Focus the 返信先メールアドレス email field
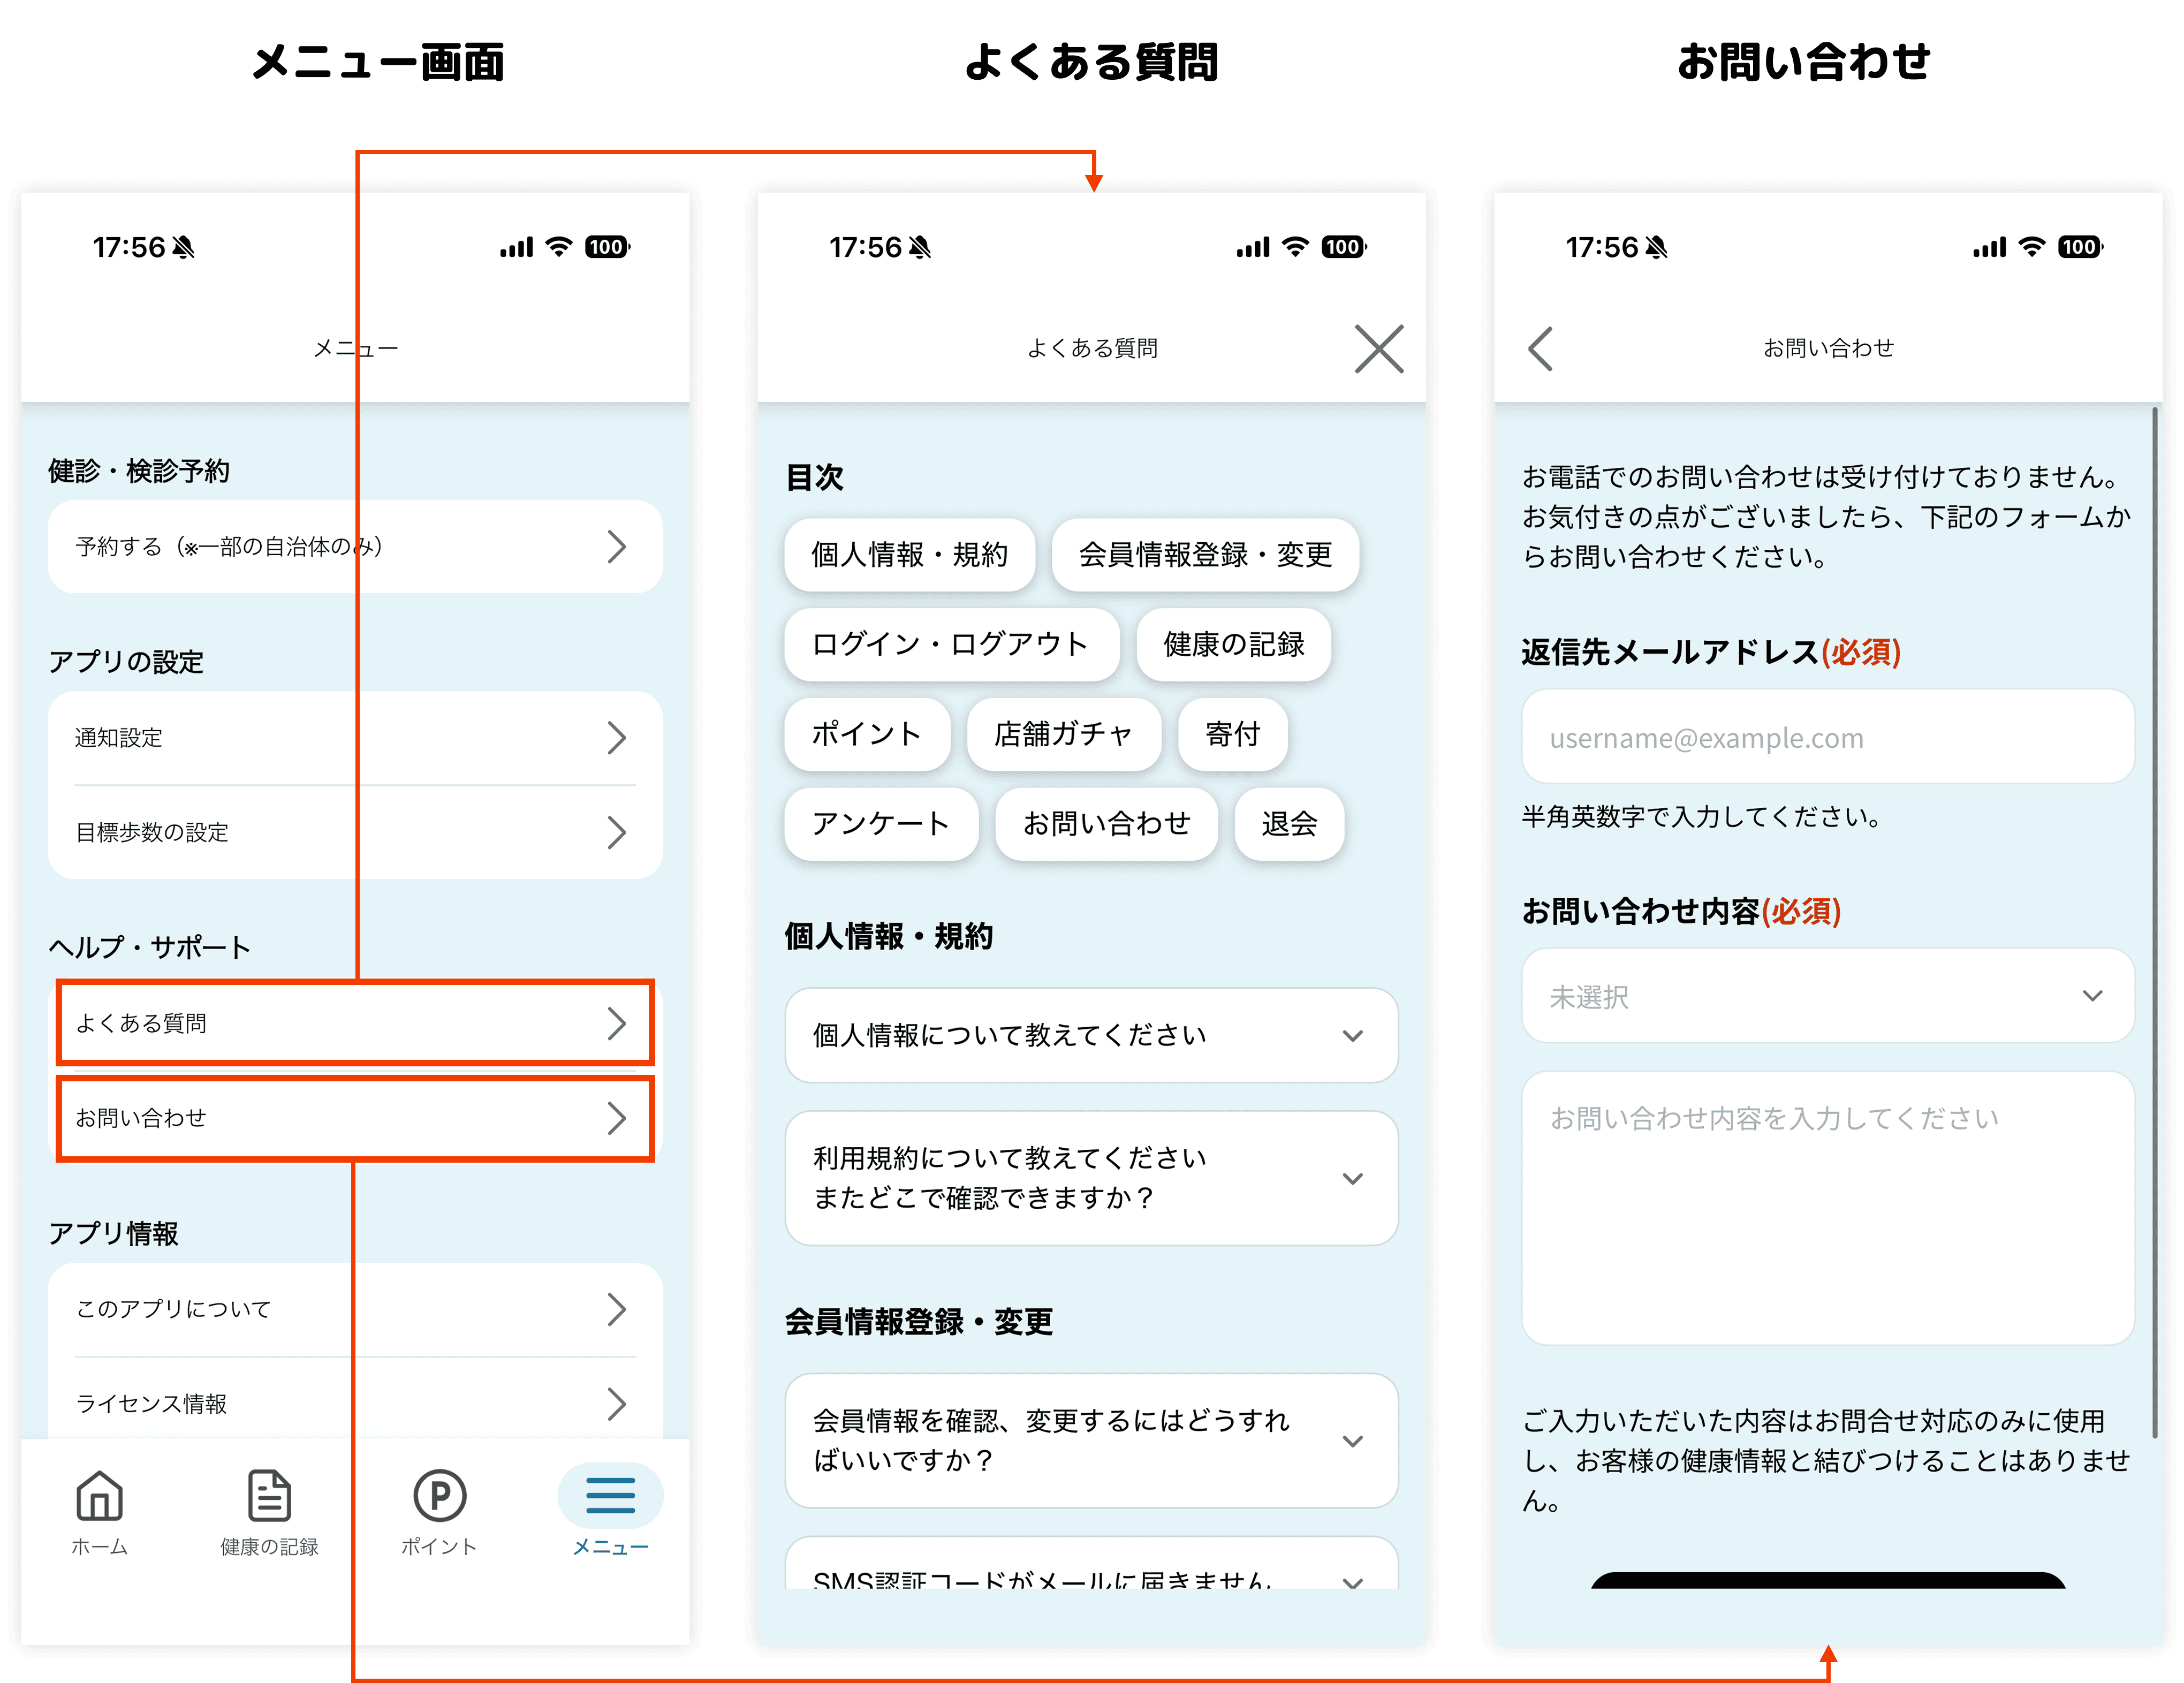The height and width of the screenshot is (1683, 2184). click(x=1827, y=737)
